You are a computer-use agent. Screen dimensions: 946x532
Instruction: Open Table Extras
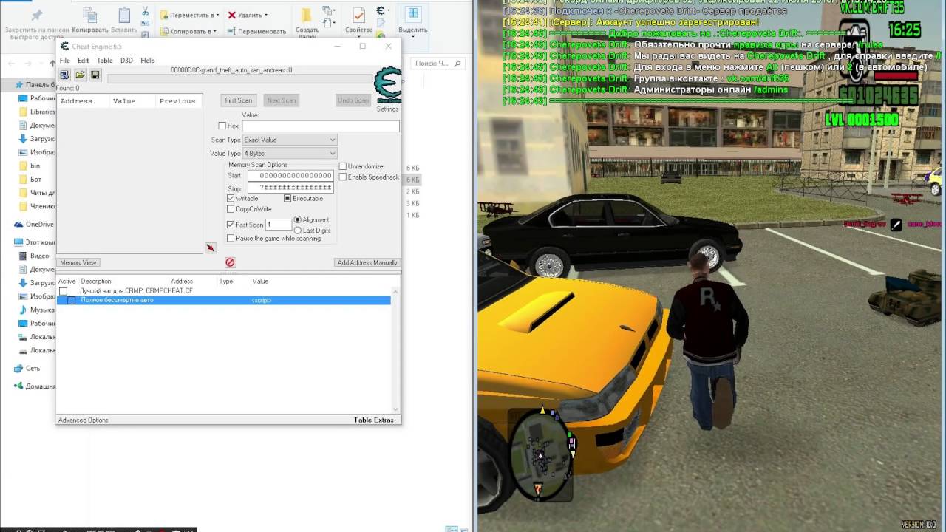(x=374, y=420)
